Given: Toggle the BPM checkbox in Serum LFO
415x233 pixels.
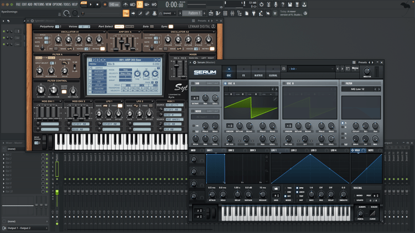Looking at the screenshot, I should coord(297,188).
